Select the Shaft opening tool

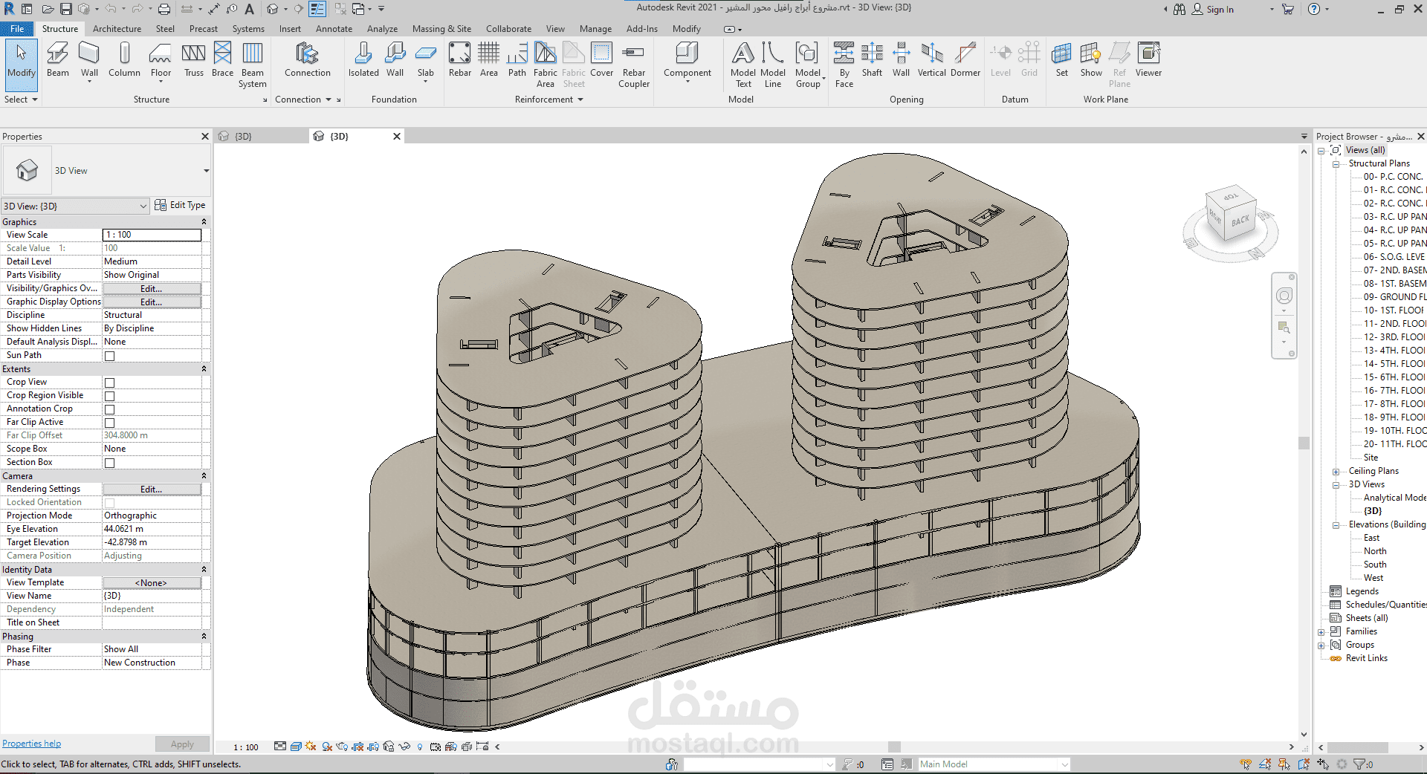872,59
